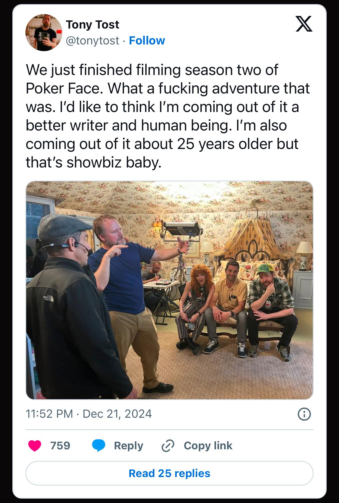This screenshot has width=339, height=503.
Task: Click the 759 likes count
Action: click(60, 446)
